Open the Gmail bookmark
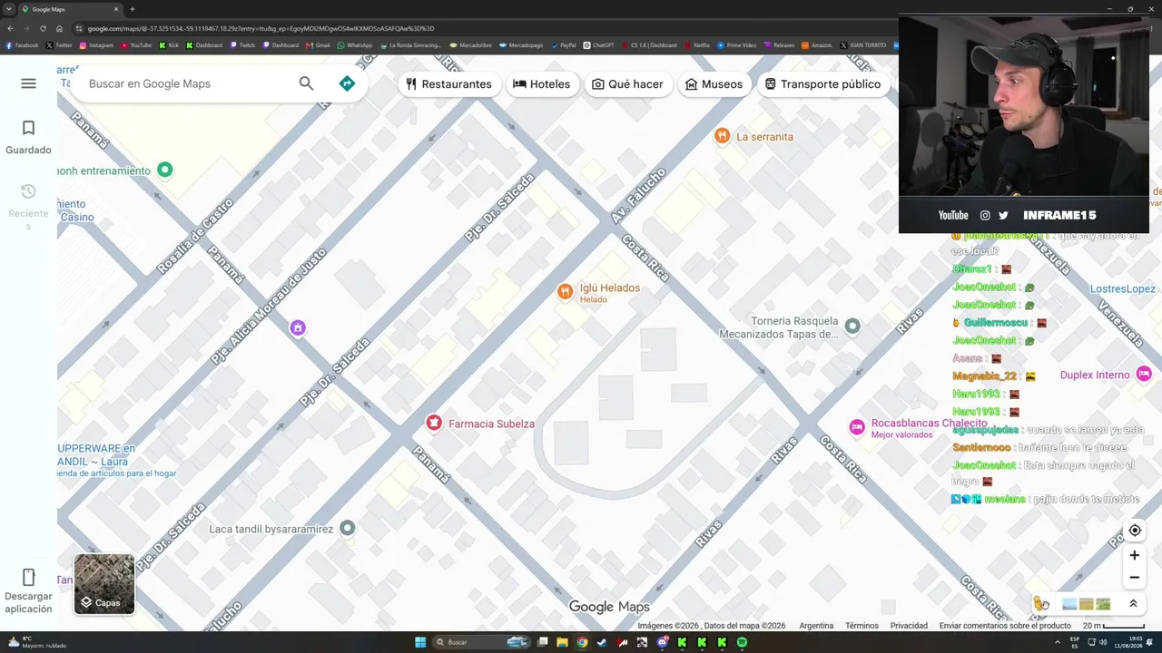This screenshot has width=1162, height=653. (319, 45)
